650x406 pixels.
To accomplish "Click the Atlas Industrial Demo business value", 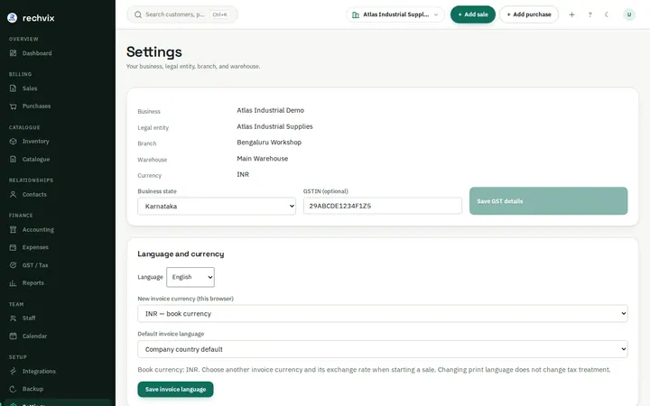I will pos(270,110).
